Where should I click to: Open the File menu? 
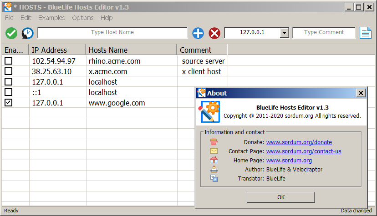pyautogui.click(x=9, y=18)
